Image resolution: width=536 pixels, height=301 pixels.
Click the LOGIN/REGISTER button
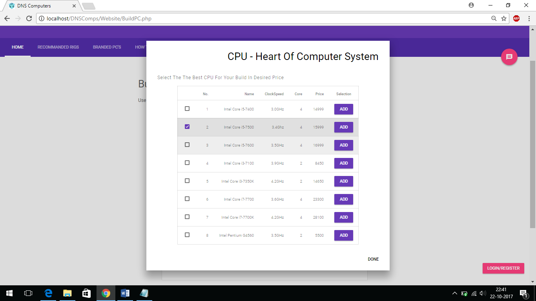click(503, 268)
